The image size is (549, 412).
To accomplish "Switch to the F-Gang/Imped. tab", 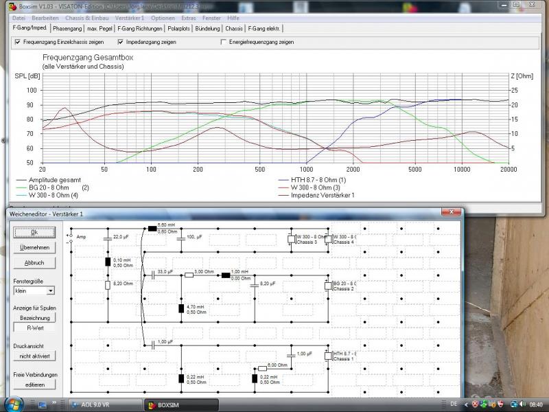I will 30,27.
